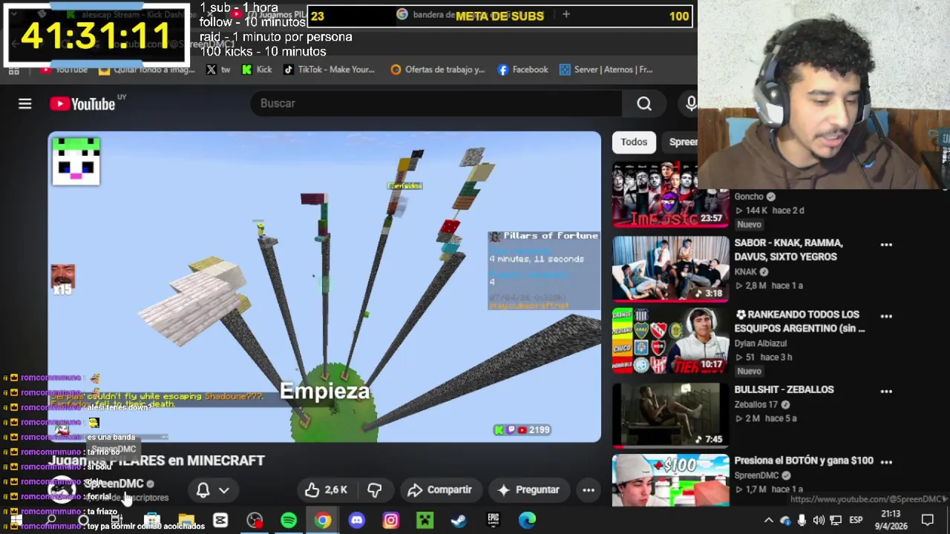Click the Minecraft video player area
This screenshot has width=950, height=534.
324,287
